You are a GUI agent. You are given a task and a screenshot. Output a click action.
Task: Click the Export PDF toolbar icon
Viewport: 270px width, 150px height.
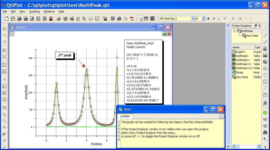tap(132, 19)
